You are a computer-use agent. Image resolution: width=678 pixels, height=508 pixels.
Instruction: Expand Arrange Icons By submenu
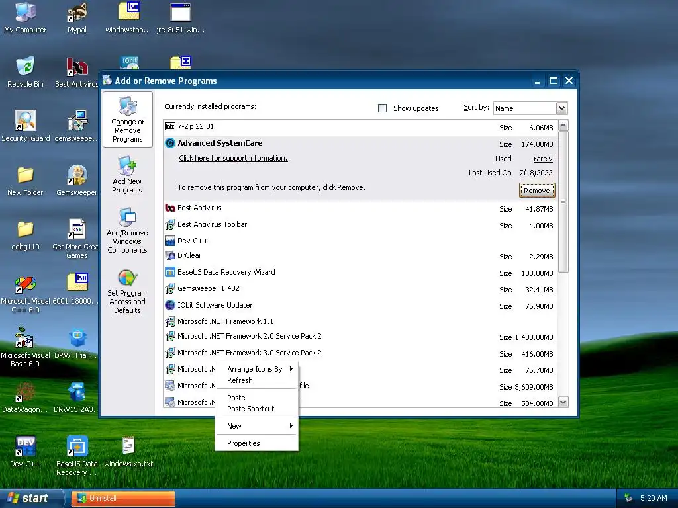(257, 369)
